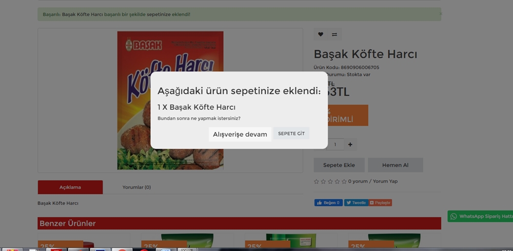Click SEPETE GİT in the dialog
513x251 pixels.
tap(291, 134)
